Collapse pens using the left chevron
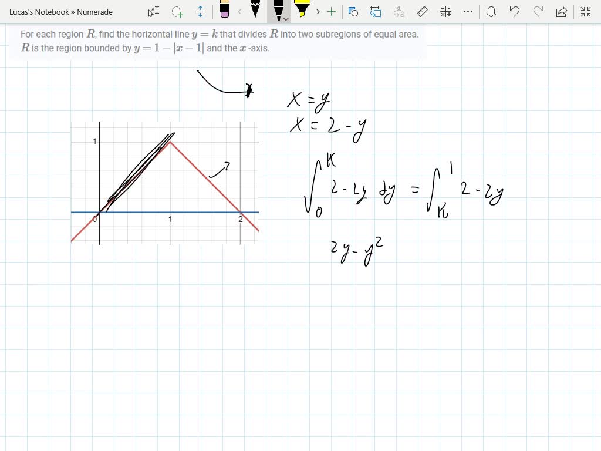Viewport: 601px width, 451px height. click(239, 12)
